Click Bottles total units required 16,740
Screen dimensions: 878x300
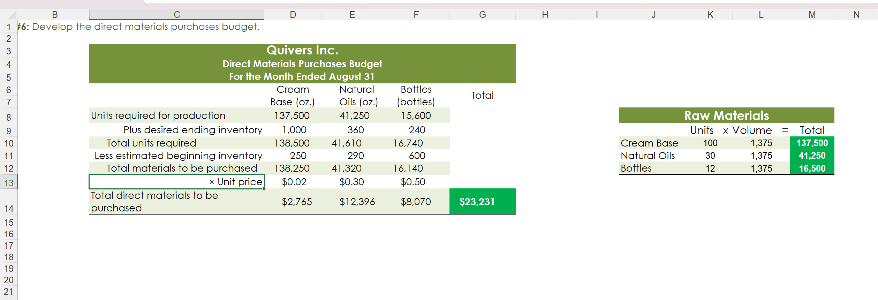click(408, 143)
